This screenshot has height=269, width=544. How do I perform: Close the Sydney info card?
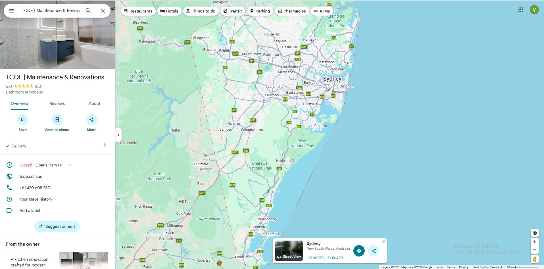click(x=384, y=241)
